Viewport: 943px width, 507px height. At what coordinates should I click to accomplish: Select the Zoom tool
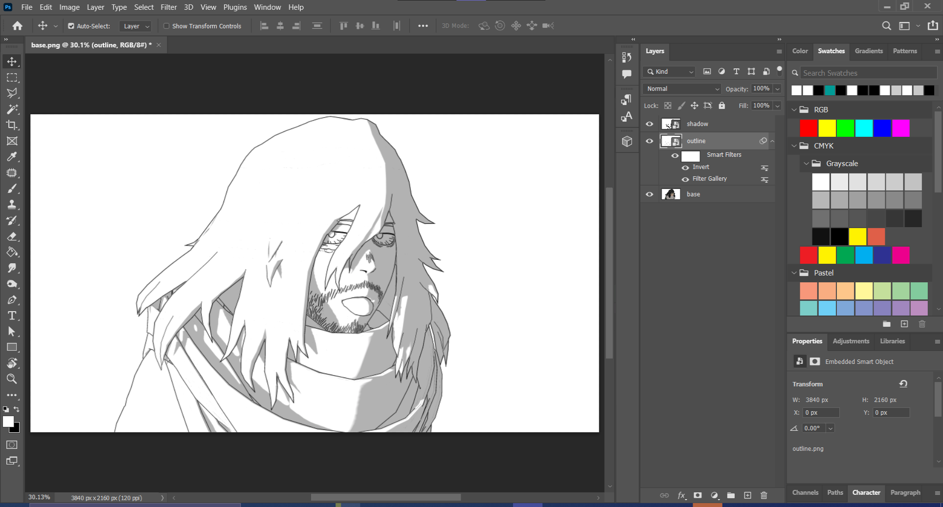point(12,379)
